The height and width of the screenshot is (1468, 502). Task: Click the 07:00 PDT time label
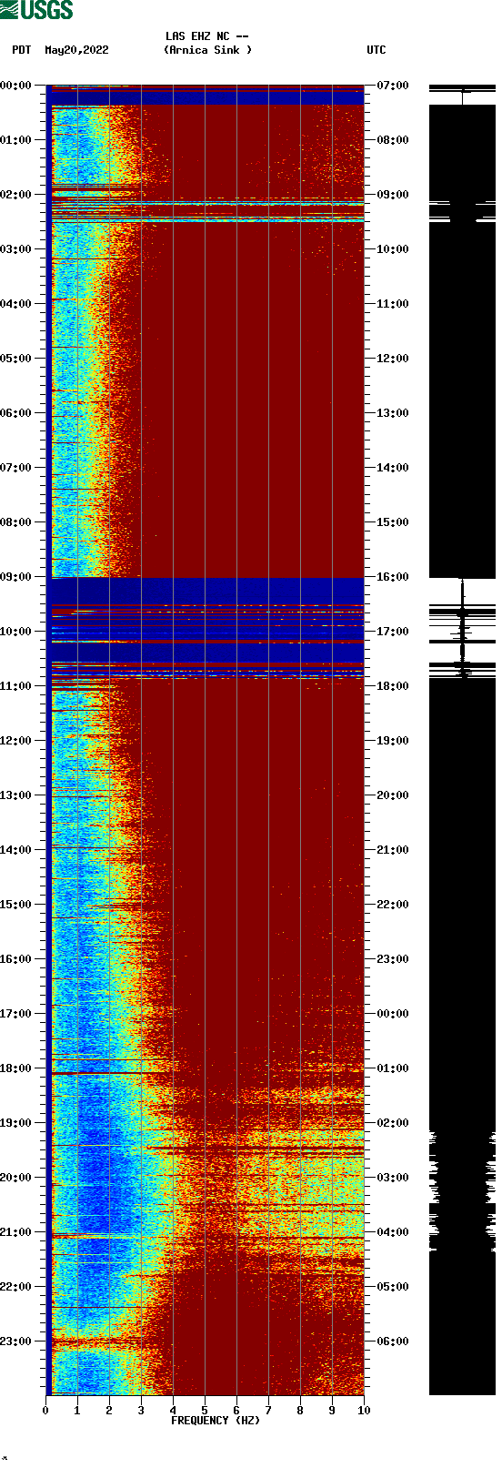15,468
